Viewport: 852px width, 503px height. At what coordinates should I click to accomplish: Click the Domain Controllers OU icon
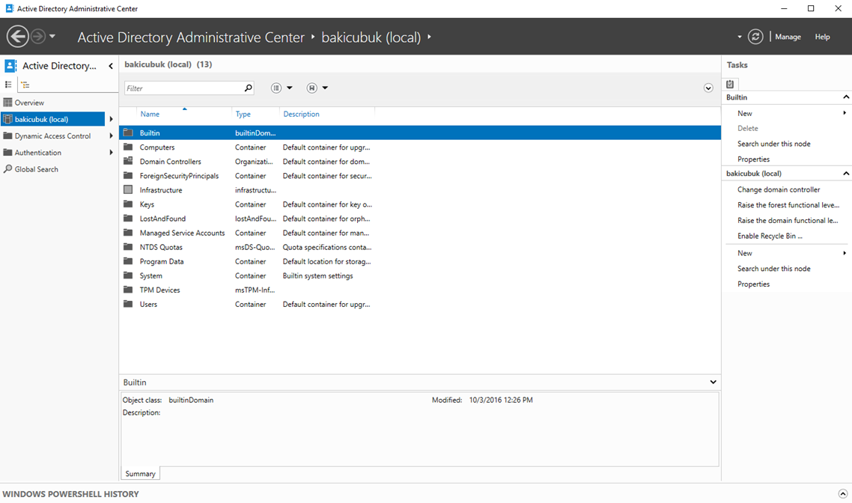point(128,161)
